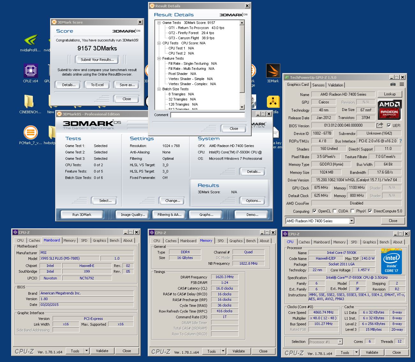Click the Intel inside Core i7 logo
This screenshot has height=362, width=415.
coord(391,262)
